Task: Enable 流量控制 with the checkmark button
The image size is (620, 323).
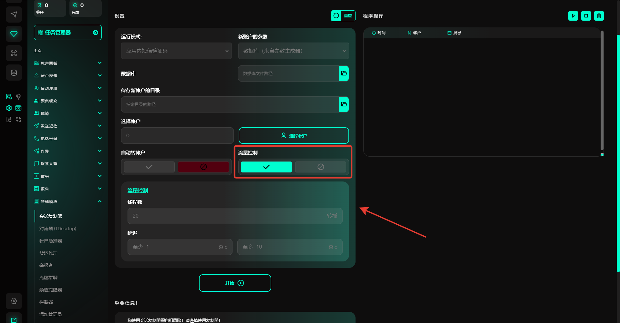Action: pos(266,167)
